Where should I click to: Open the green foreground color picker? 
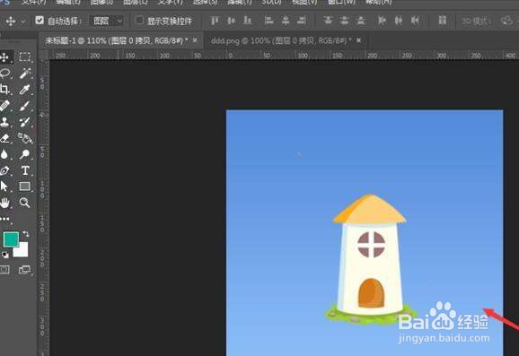(11, 239)
